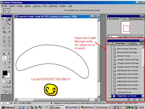Select the Hand tool

[x=4, y=67]
